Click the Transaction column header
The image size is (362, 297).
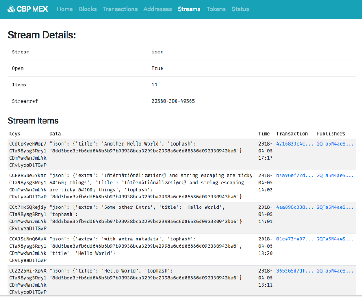pos(292,133)
